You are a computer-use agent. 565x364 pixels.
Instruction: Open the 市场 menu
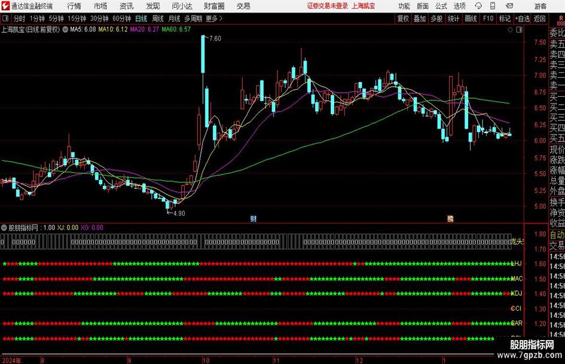point(100,6)
